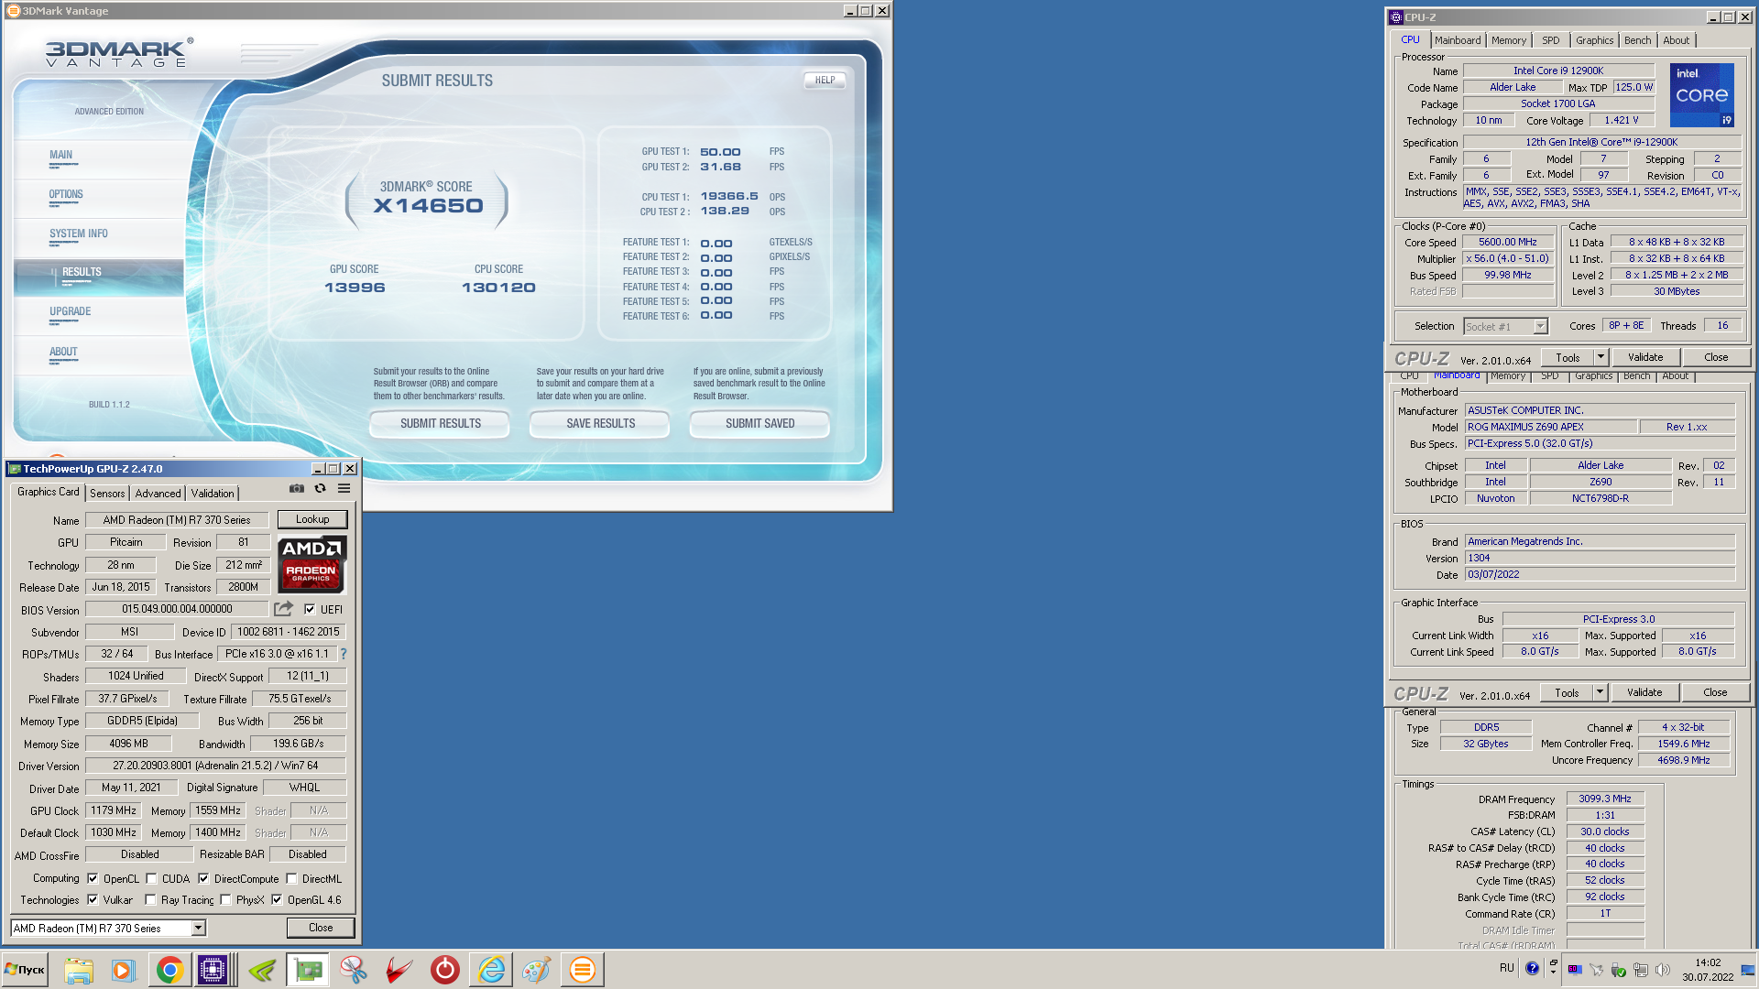Click Validate in the upper CPU-Z window
The image size is (1759, 989).
[x=1645, y=357]
